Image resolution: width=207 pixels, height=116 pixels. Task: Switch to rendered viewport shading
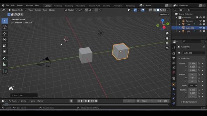(165, 10)
